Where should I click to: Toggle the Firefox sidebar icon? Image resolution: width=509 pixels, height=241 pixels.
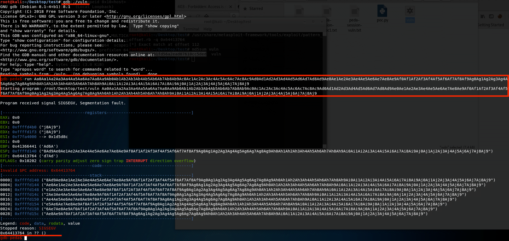[491, 16]
